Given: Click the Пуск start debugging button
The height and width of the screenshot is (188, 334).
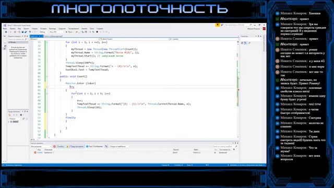Looking at the screenshot, I should coord(69,32).
